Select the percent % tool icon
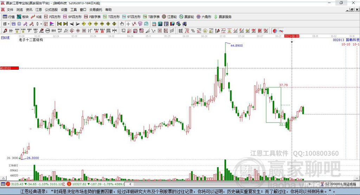 tap(193, 31)
